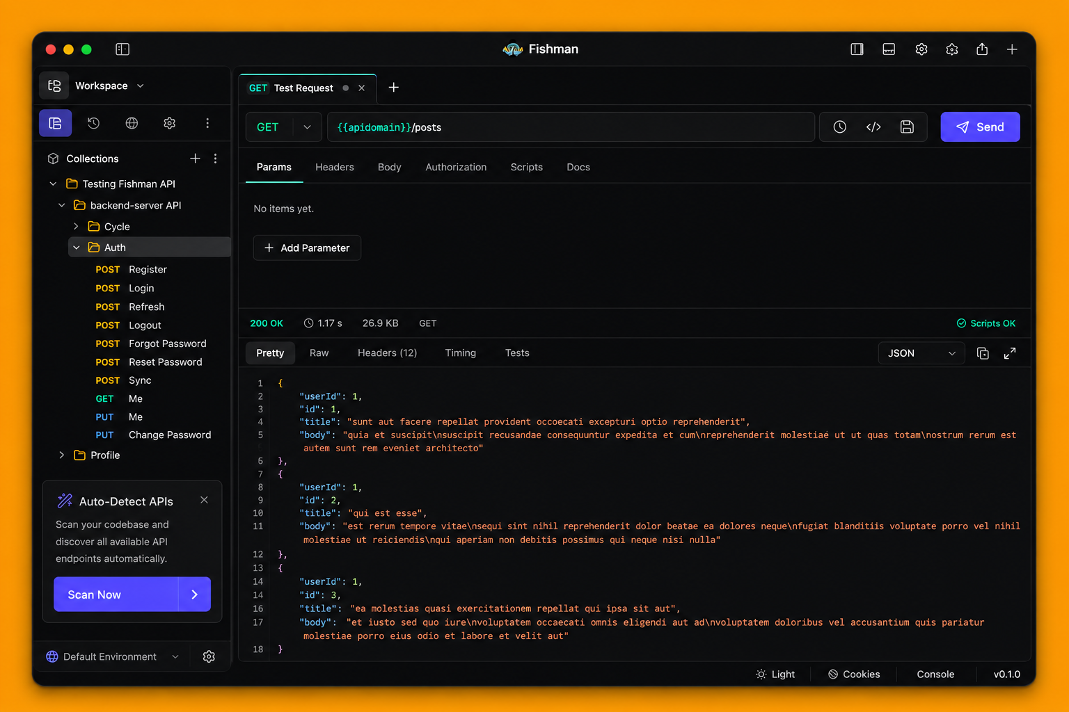Click the workspace icon button

(x=54, y=86)
